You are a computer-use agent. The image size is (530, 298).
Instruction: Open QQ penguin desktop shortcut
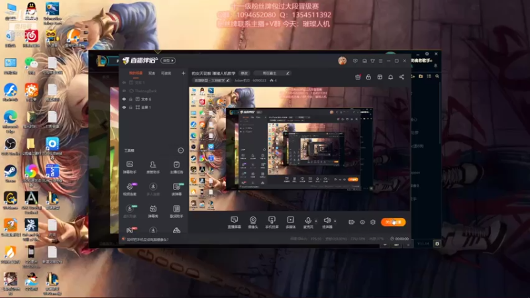point(31,10)
